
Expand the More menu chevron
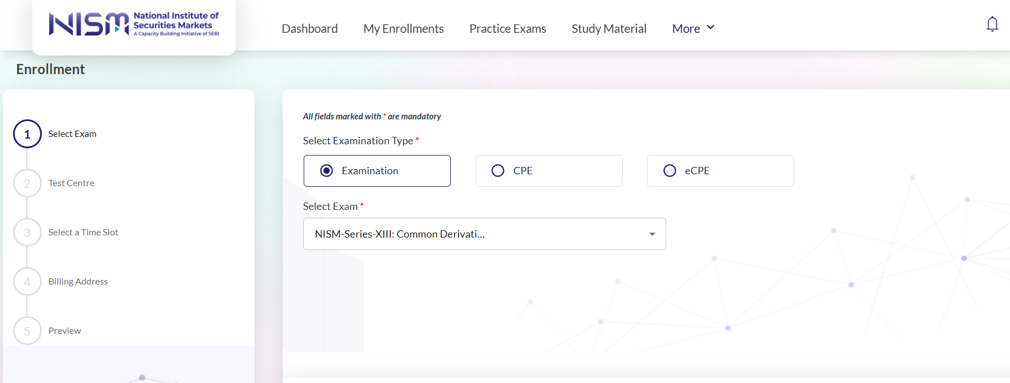pyautogui.click(x=711, y=28)
